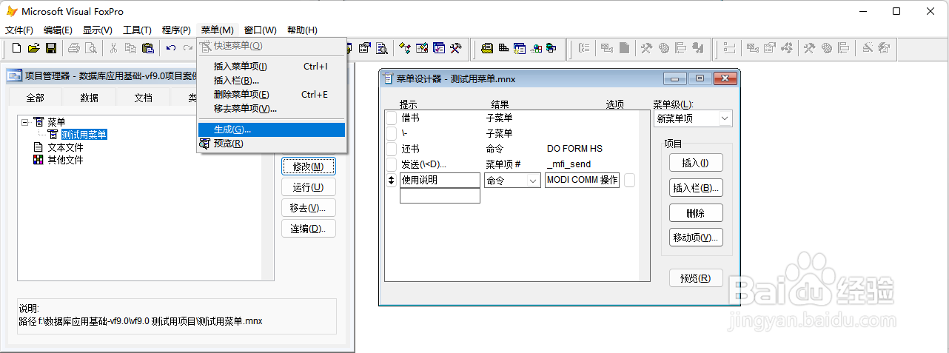This screenshot has height=353, width=949.
Task: Click the Cut scissors icon
Action: click(114, 49)
